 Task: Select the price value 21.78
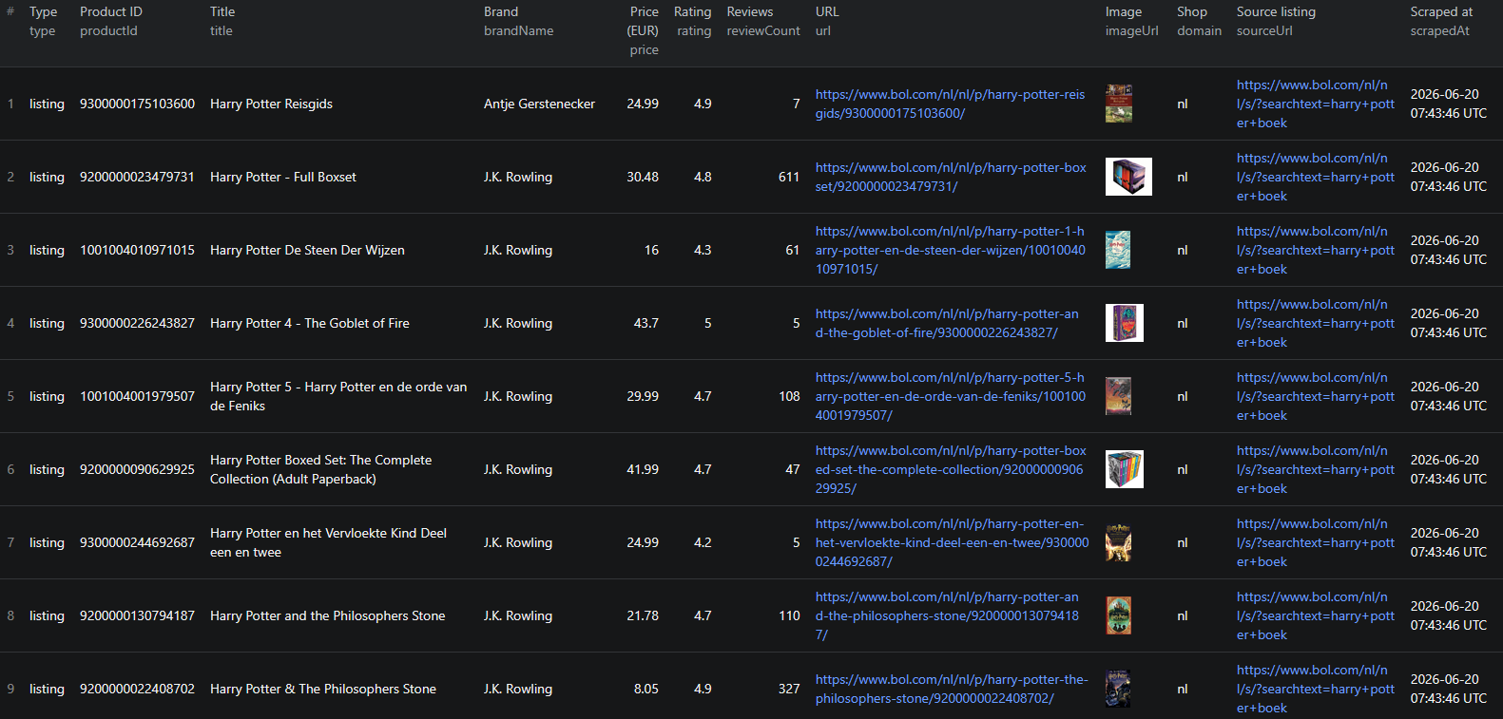click(643, 615)
